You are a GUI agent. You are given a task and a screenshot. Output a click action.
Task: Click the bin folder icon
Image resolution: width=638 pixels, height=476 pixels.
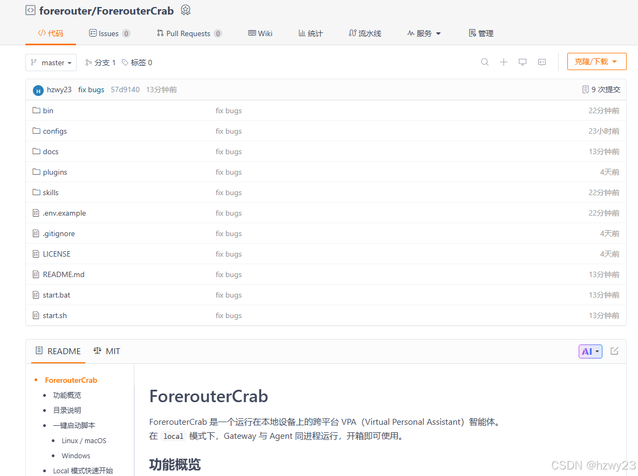(x=36, y=111)
